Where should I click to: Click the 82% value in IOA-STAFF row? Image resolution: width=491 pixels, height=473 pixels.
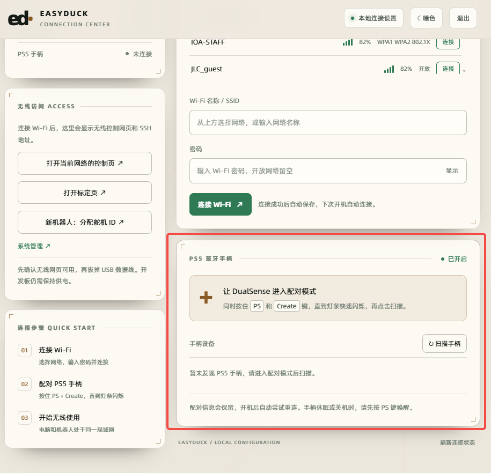[x=365, y=42]
